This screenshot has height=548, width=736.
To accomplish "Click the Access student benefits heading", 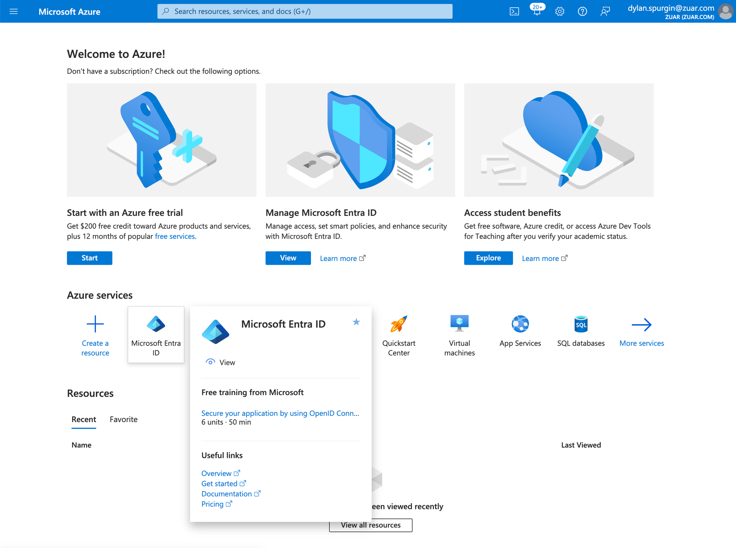I will (513, 213).
